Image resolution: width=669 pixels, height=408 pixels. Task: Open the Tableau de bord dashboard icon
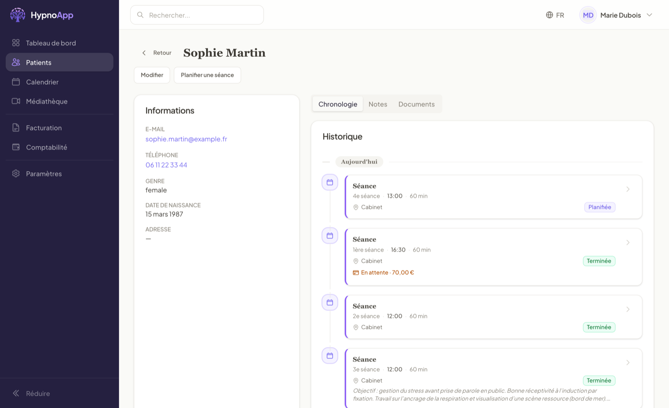pos(16,43)
